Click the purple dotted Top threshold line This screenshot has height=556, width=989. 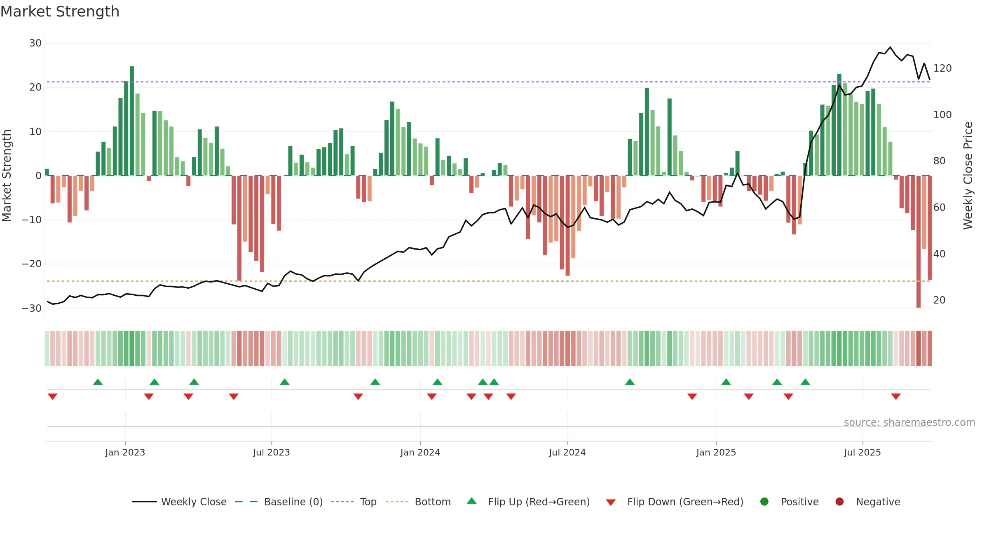pos(488,82)
